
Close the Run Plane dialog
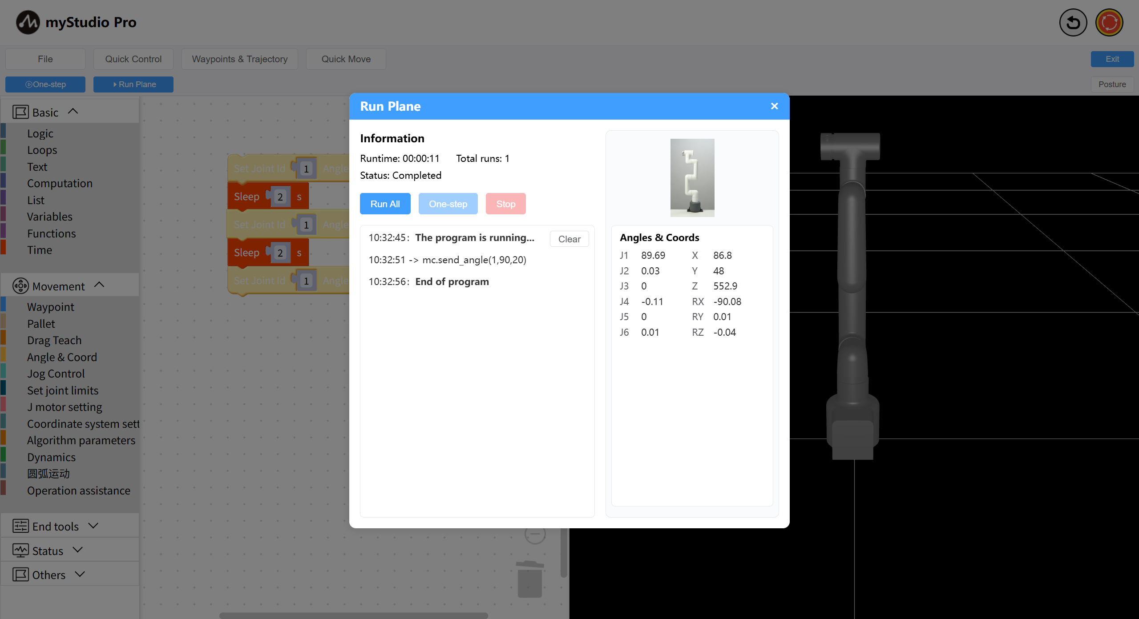[774, 106]
